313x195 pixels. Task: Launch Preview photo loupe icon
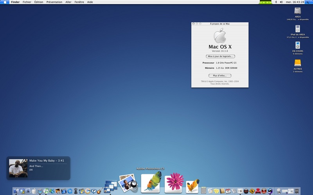128,183
